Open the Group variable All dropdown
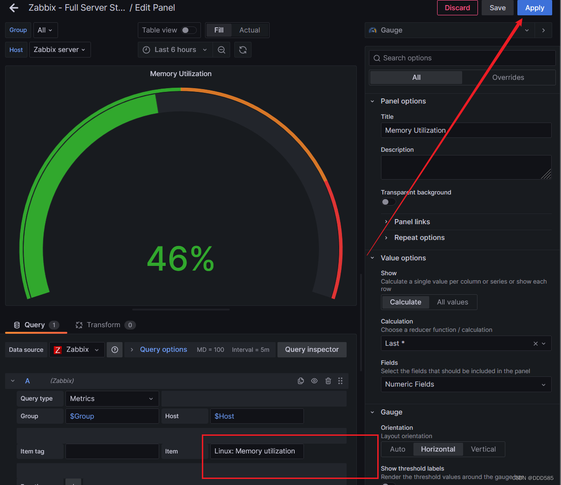This screenshot has width=561, height=485. (x=45, y=30)
